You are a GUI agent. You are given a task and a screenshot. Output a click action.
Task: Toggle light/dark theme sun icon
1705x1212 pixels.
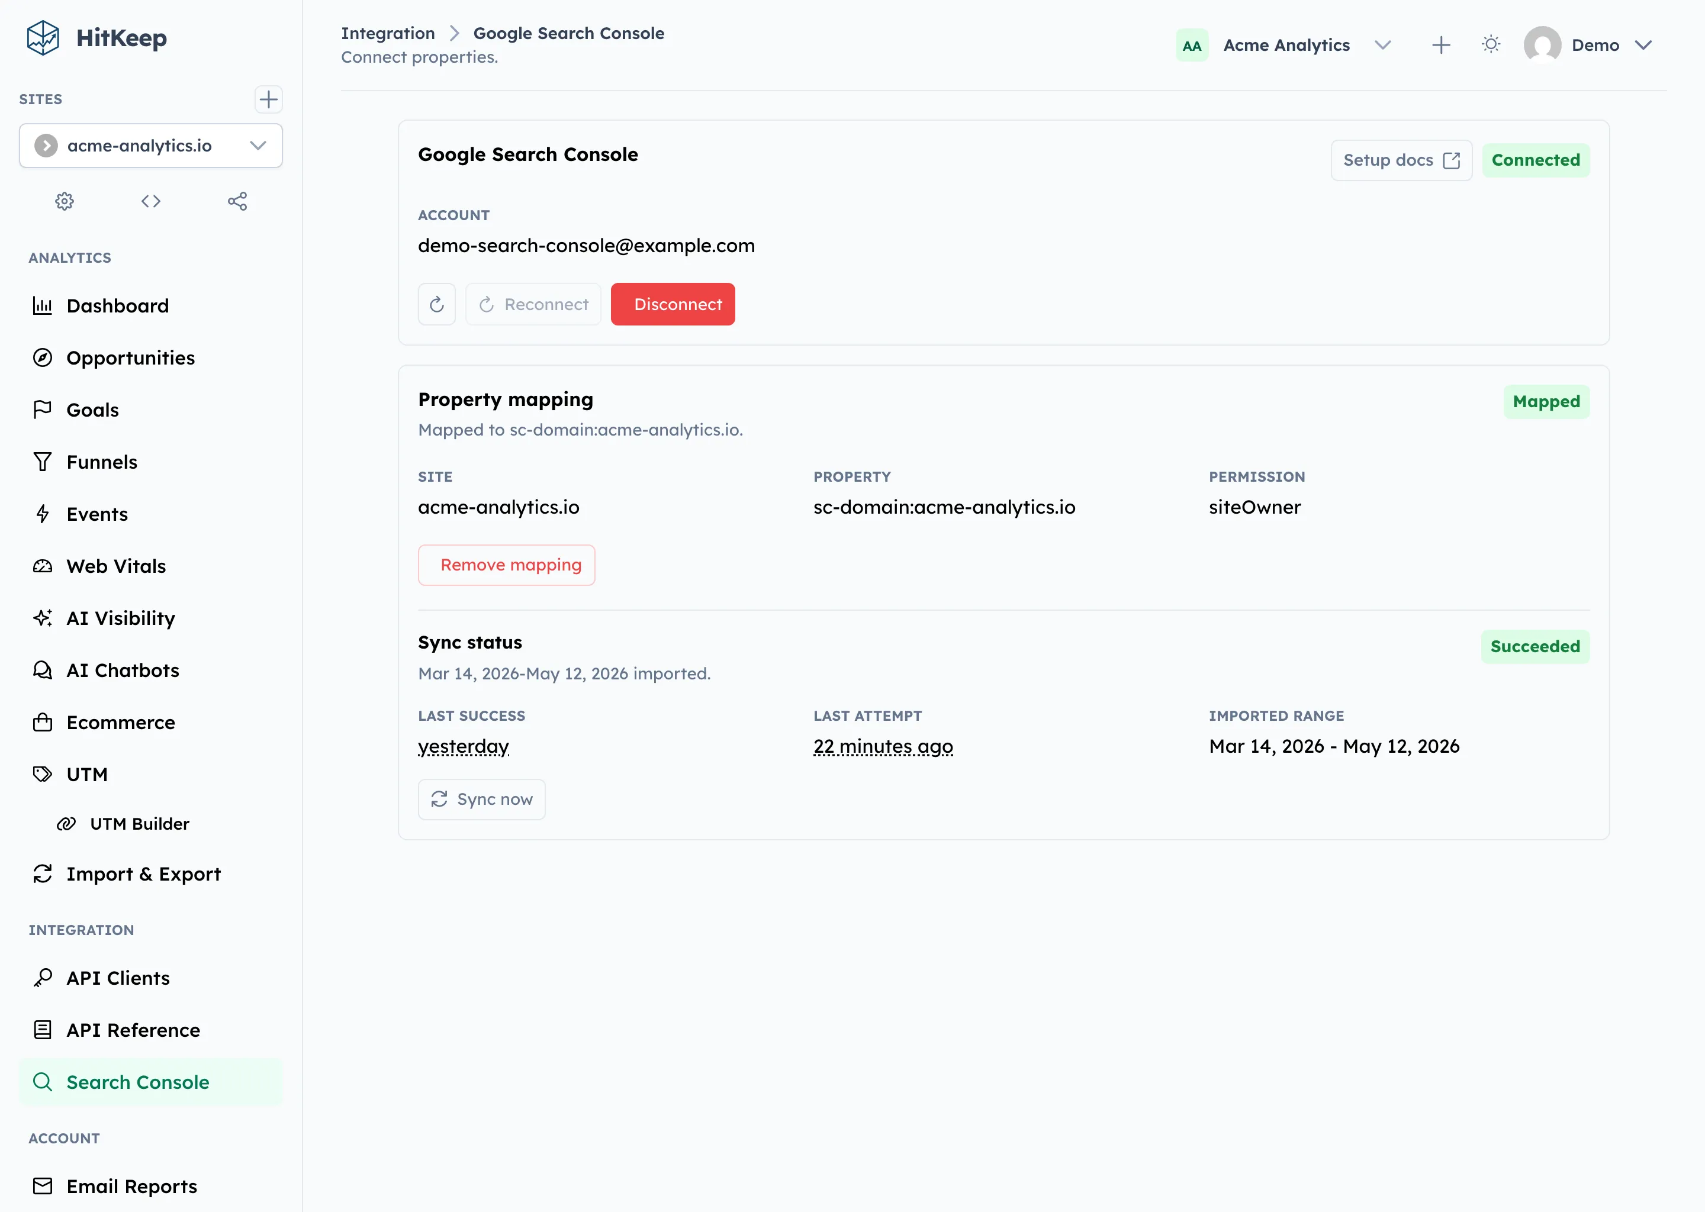1491,45
